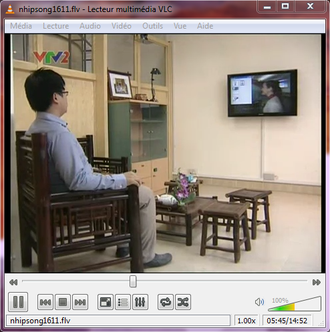This screenshot has width=330, height=332.
Task: Click the fast-forward arrows beside seek bar
Action: click(x=317, y=282)
